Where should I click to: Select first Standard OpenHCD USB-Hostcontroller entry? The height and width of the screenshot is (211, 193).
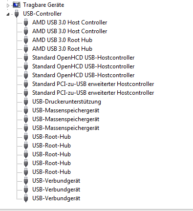(83, 58)
